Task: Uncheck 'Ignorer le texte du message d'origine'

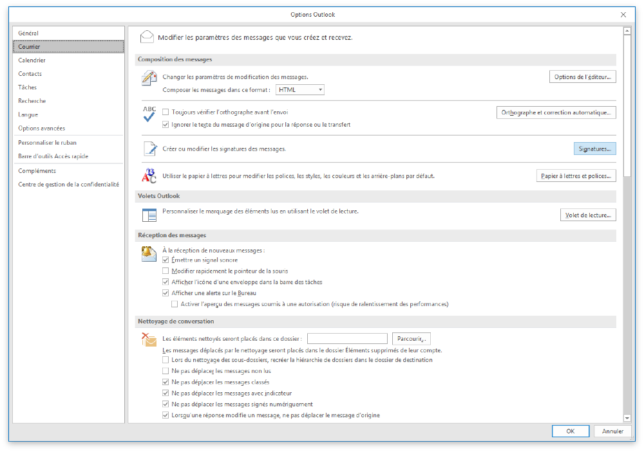Action: tap(166, 125)
